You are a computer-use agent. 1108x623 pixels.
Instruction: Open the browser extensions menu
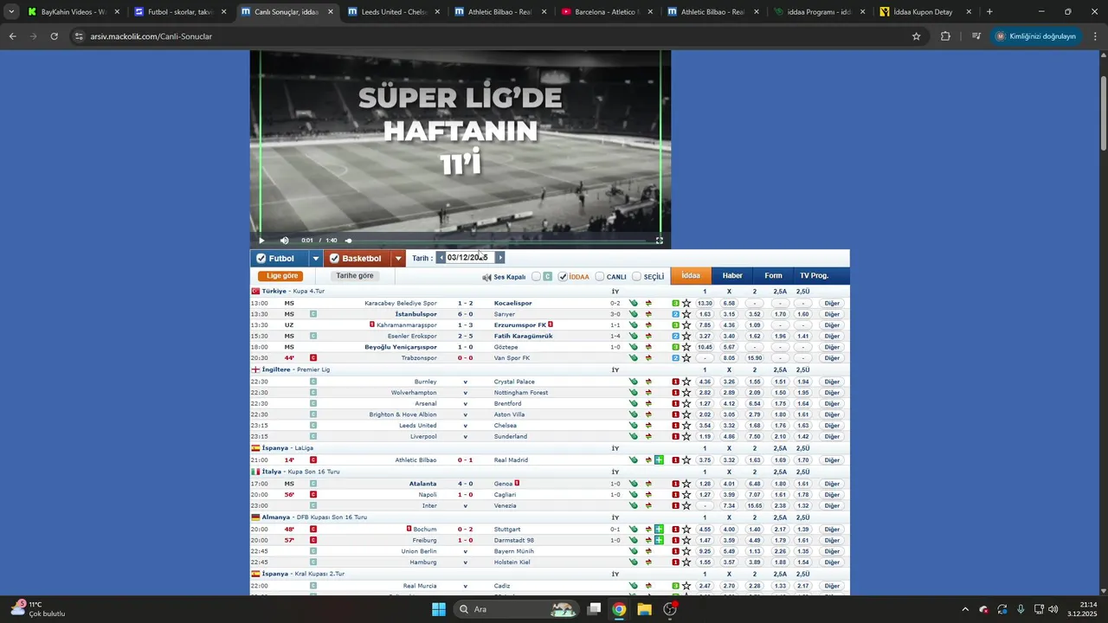pyautogui.click(x=945, y=36)
